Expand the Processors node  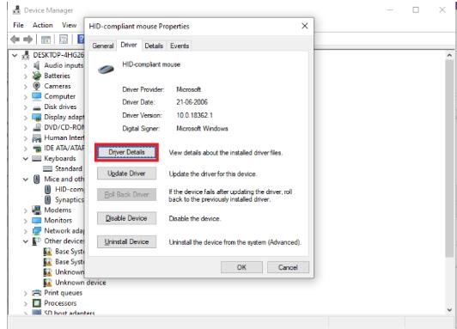coord(26,303)
